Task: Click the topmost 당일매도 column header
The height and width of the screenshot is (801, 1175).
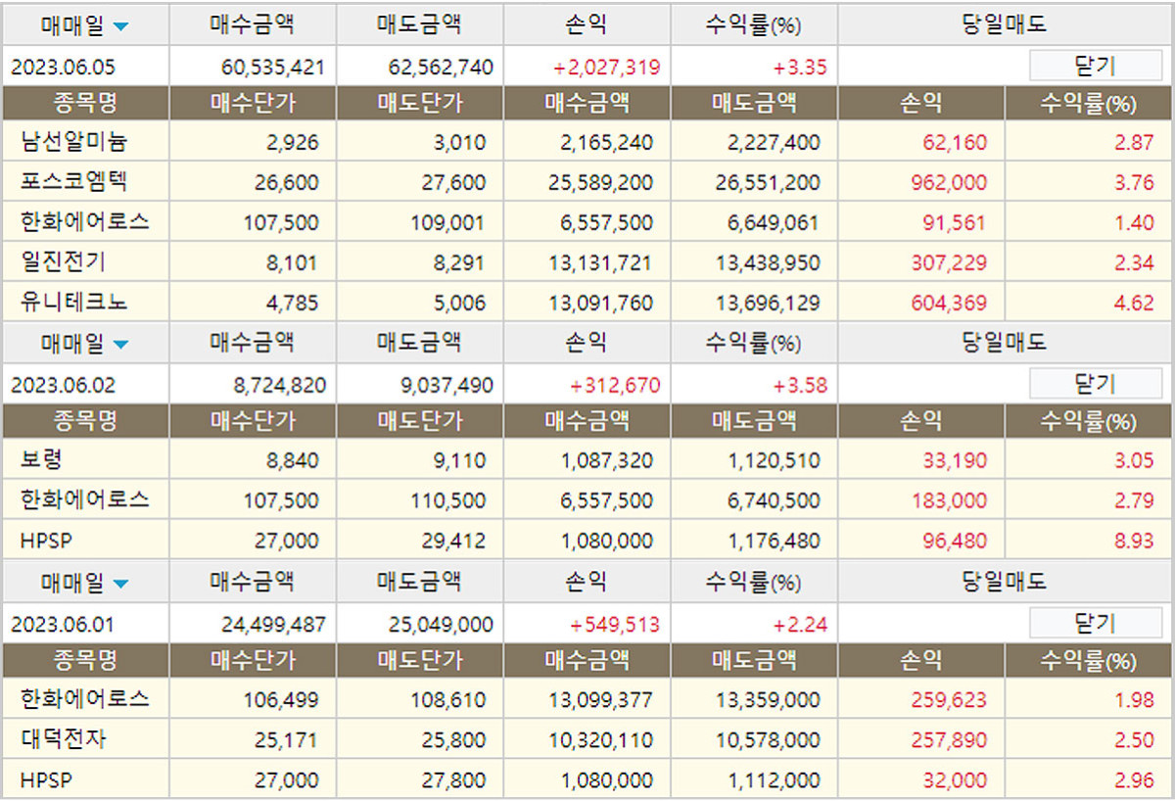Action: pyautogui.click(x=1005, y=24)
